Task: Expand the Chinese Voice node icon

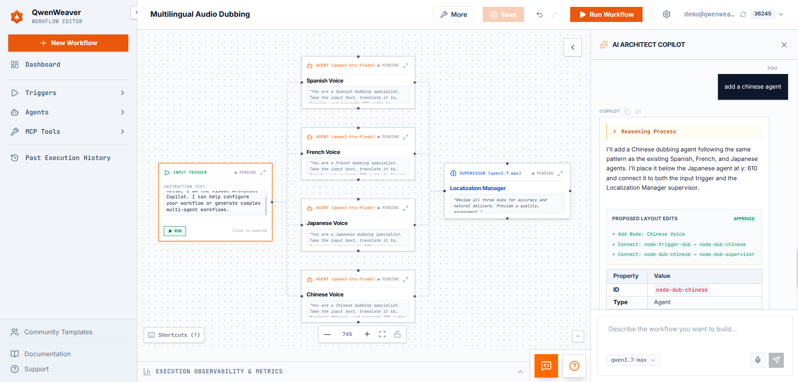Action: [x=406, y=279]
